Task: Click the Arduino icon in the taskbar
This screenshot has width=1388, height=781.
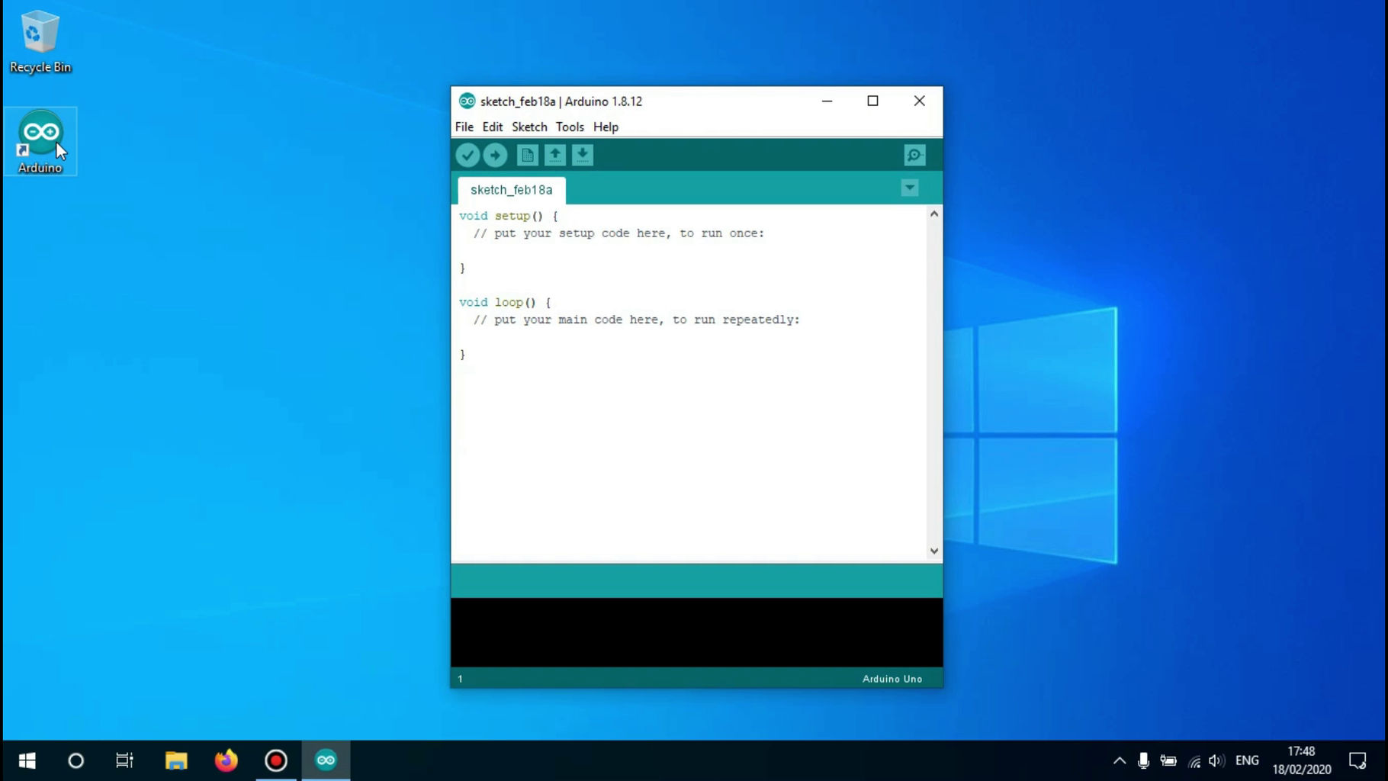Action: [x=326, y=760]
